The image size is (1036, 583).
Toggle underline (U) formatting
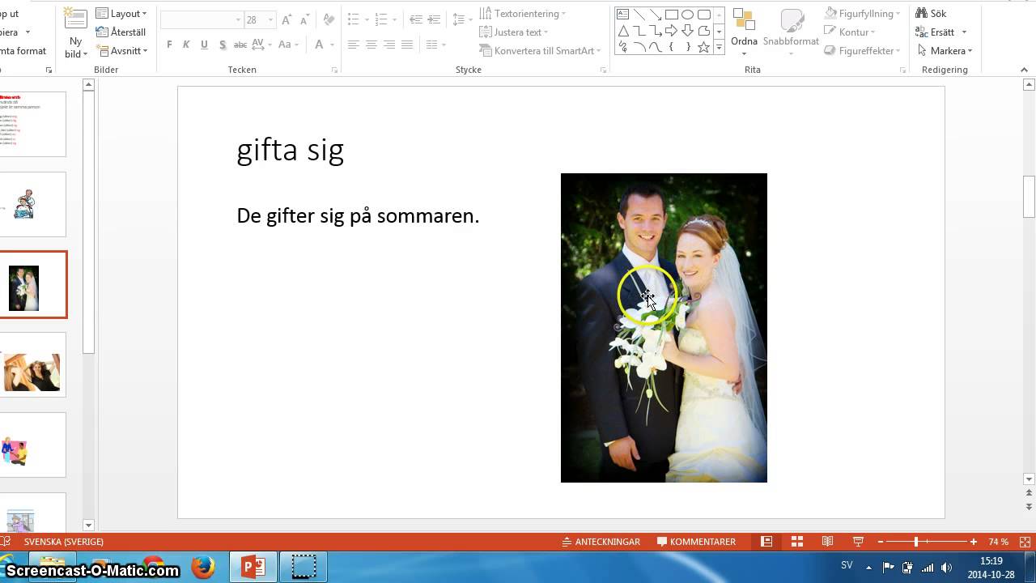(204, 45)
